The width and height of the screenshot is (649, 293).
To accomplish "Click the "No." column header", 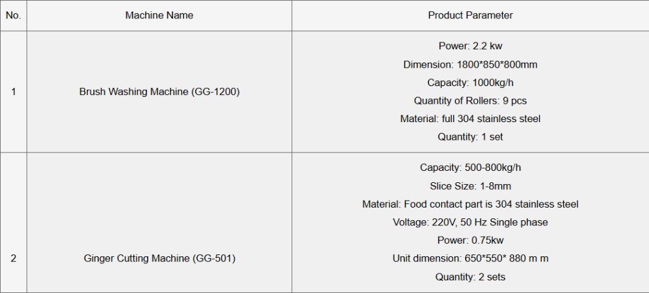I will [x=13, y=15].
